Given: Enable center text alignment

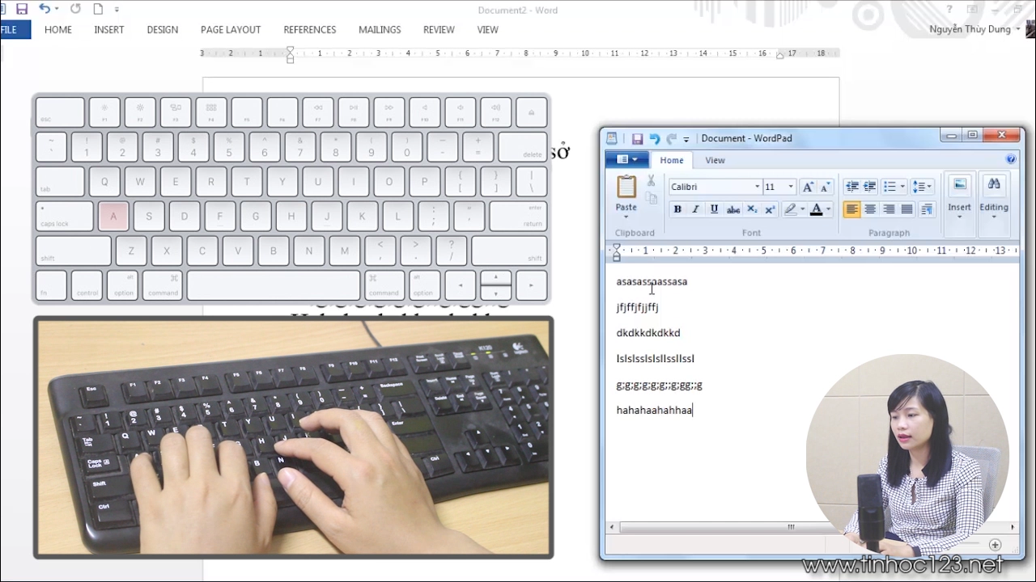Looking at the screenshot, I should coord(870,209).
